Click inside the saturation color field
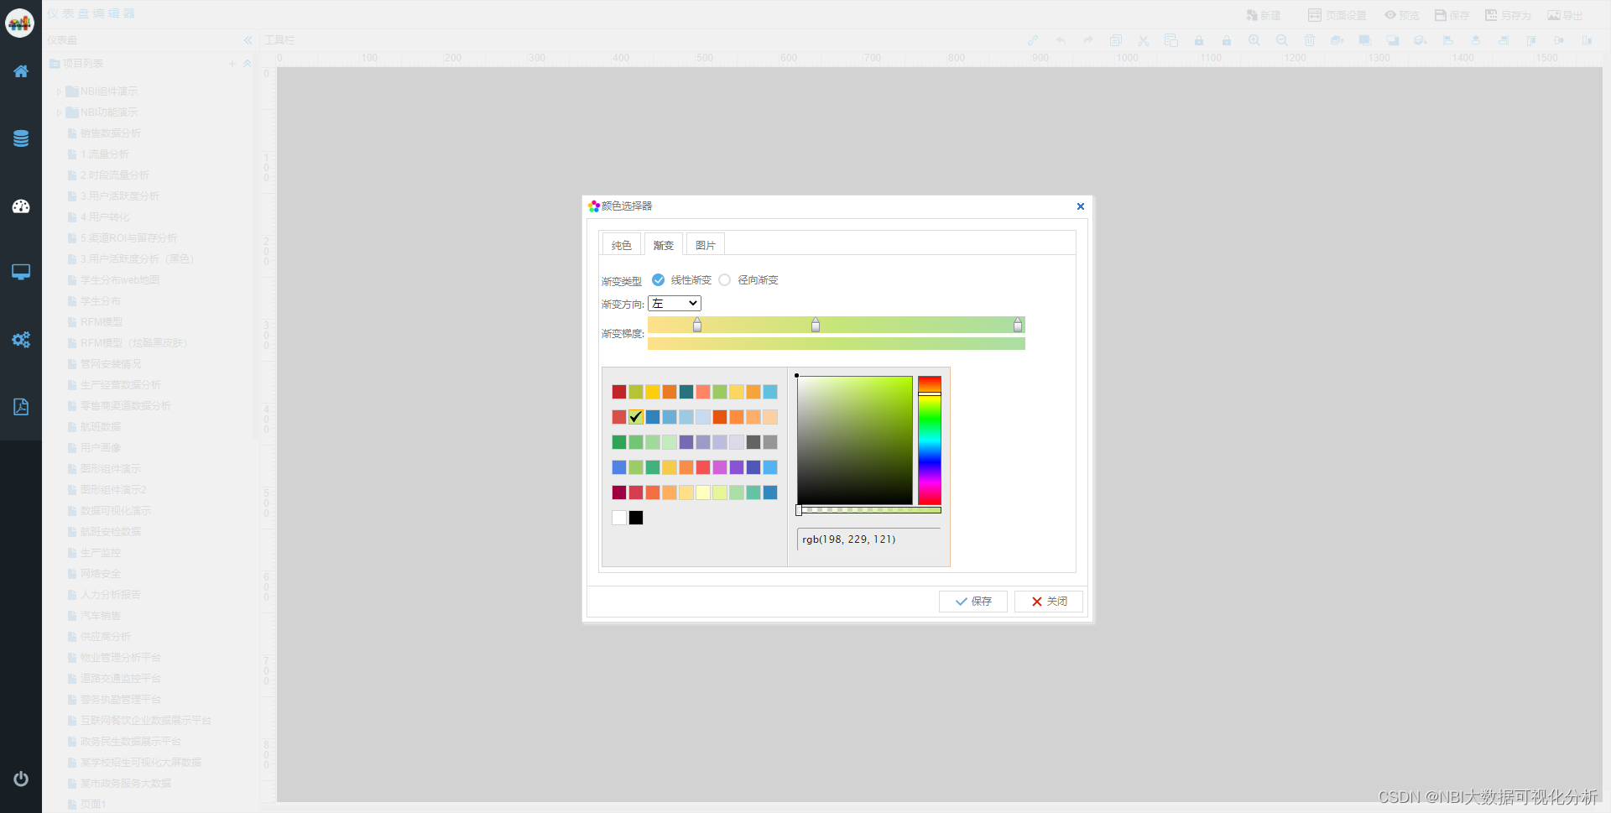The height and width of the screenshot is (813, 1611). click(x=855, y=440)
